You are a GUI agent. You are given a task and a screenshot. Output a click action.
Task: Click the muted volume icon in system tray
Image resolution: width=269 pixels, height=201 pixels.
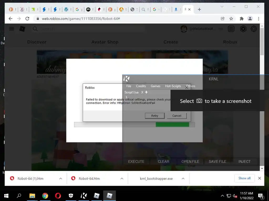pos(235,196)
